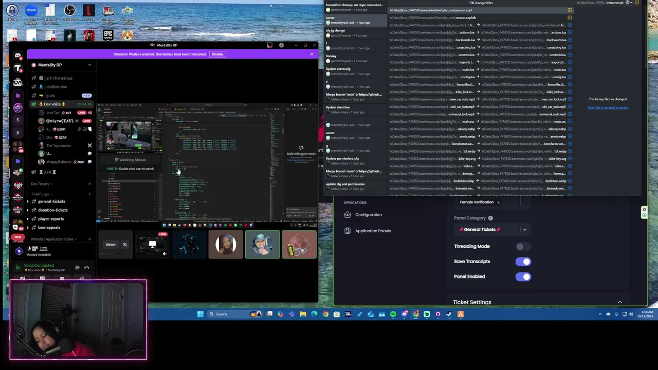The width and height of the screenshot is (658, 370).
Task: Open guns channel
Action: [x=61, y=96]
